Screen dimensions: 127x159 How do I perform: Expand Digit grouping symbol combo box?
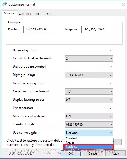[89, 67]
